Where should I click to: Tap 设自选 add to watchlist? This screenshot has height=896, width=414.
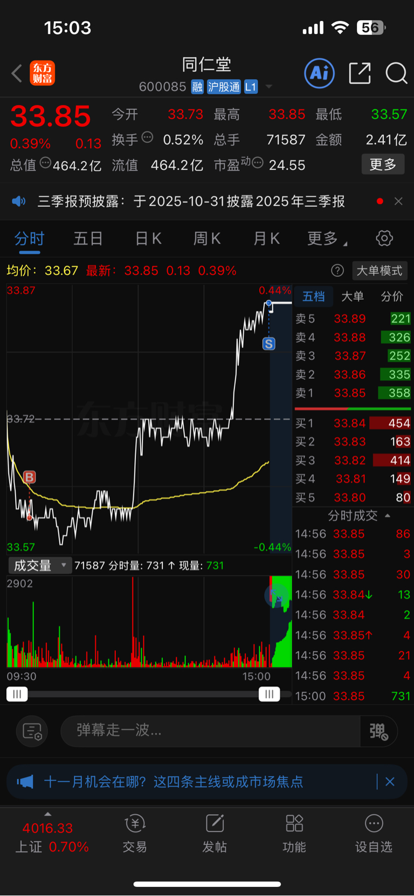coord(374,834)
